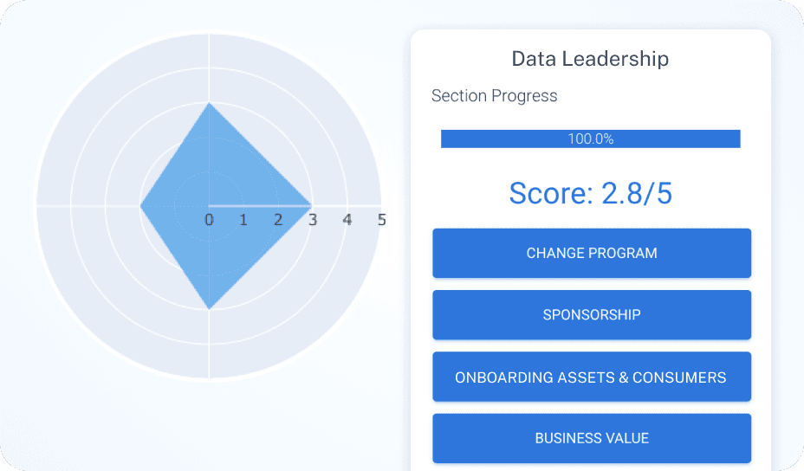Viewport: 804px width, 471px height.
Task: Click the radar axis label 1
Action: click(243, 220)
